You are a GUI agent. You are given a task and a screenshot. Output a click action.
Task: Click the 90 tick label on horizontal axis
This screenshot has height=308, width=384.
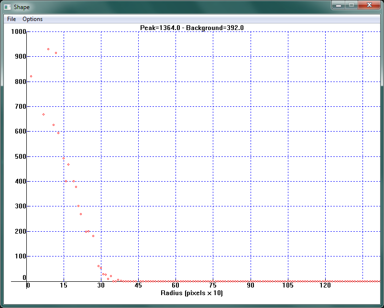(x=251, y=286)
